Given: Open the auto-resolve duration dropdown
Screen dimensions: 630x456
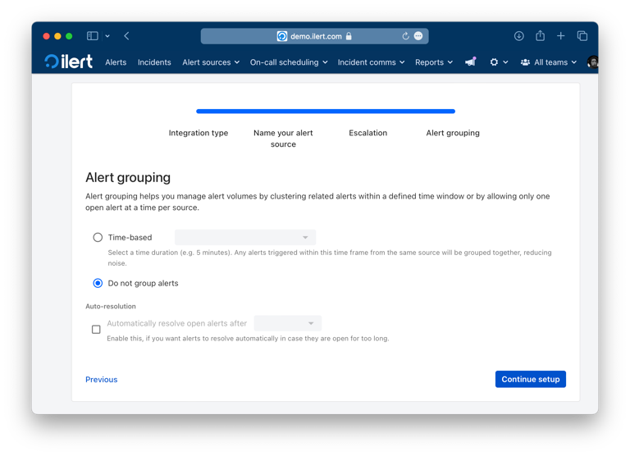Looking at the screenshot, I should 288,323.
